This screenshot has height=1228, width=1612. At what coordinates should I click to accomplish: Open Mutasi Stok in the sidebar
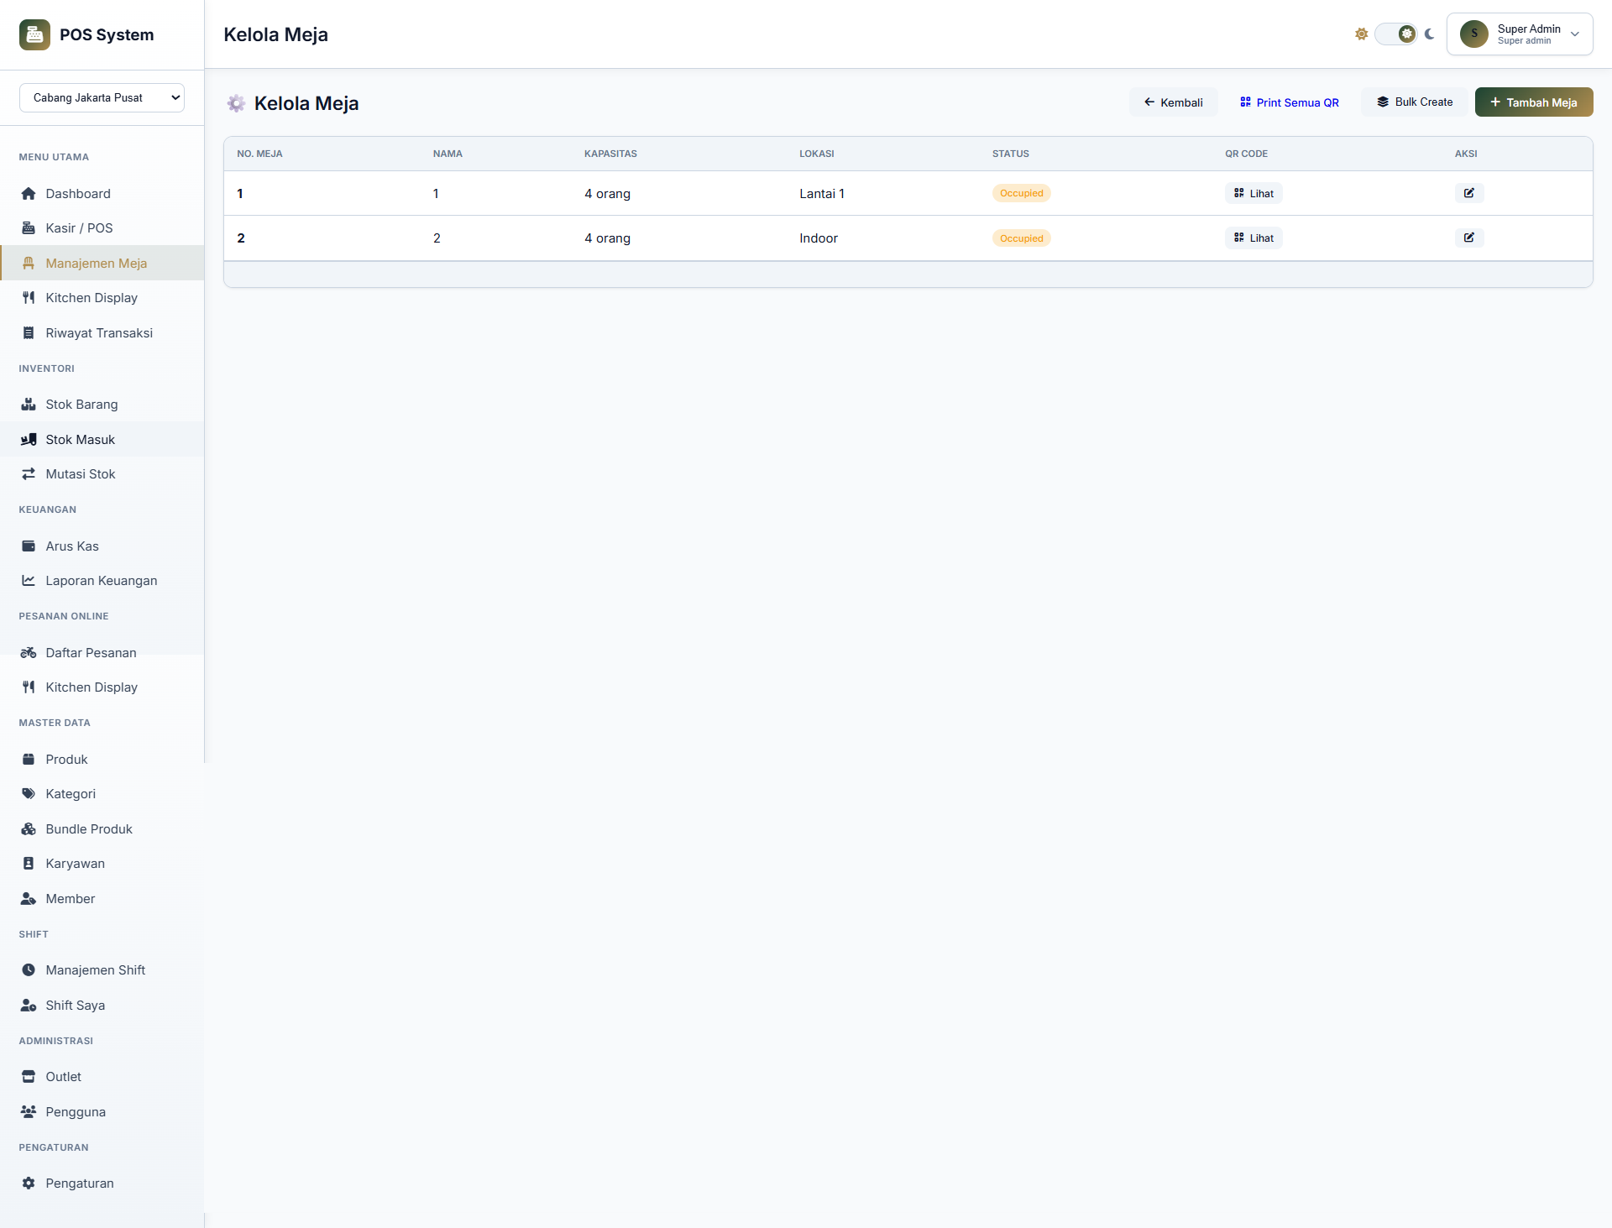click(x=80, y=473)
